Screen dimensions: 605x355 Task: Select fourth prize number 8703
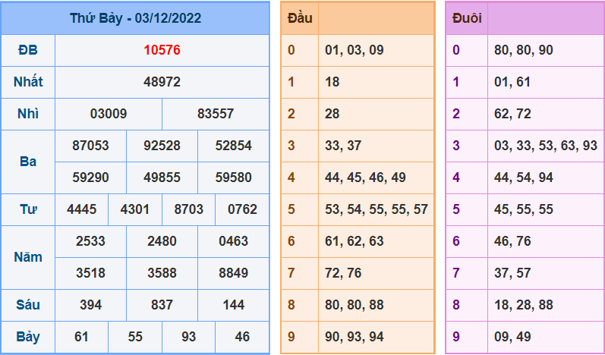189,209
